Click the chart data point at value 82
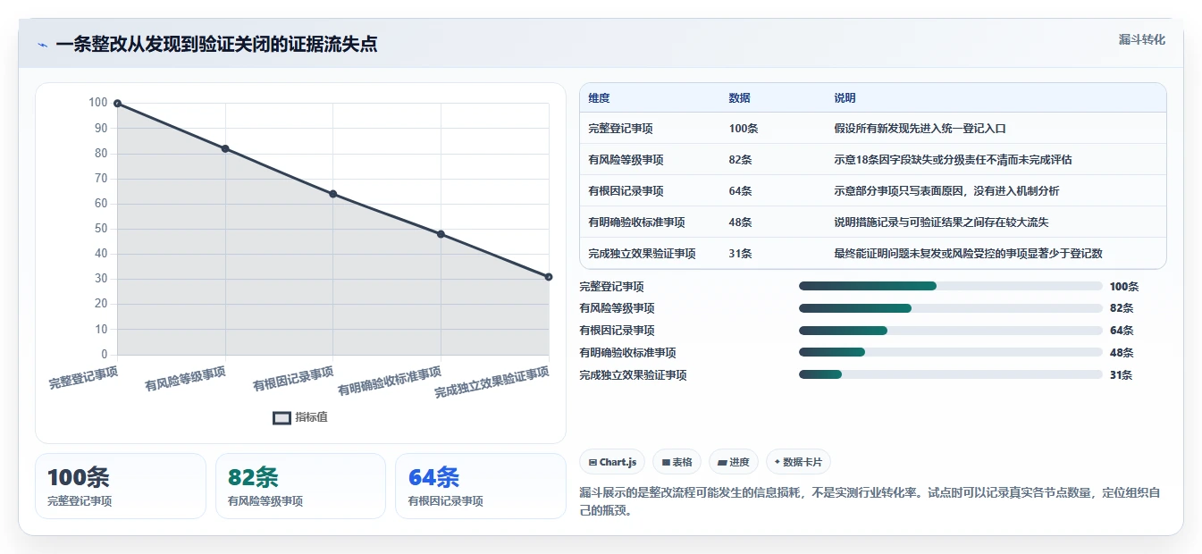The height and width of the screenshot is (554, 1202). [225, 148]
